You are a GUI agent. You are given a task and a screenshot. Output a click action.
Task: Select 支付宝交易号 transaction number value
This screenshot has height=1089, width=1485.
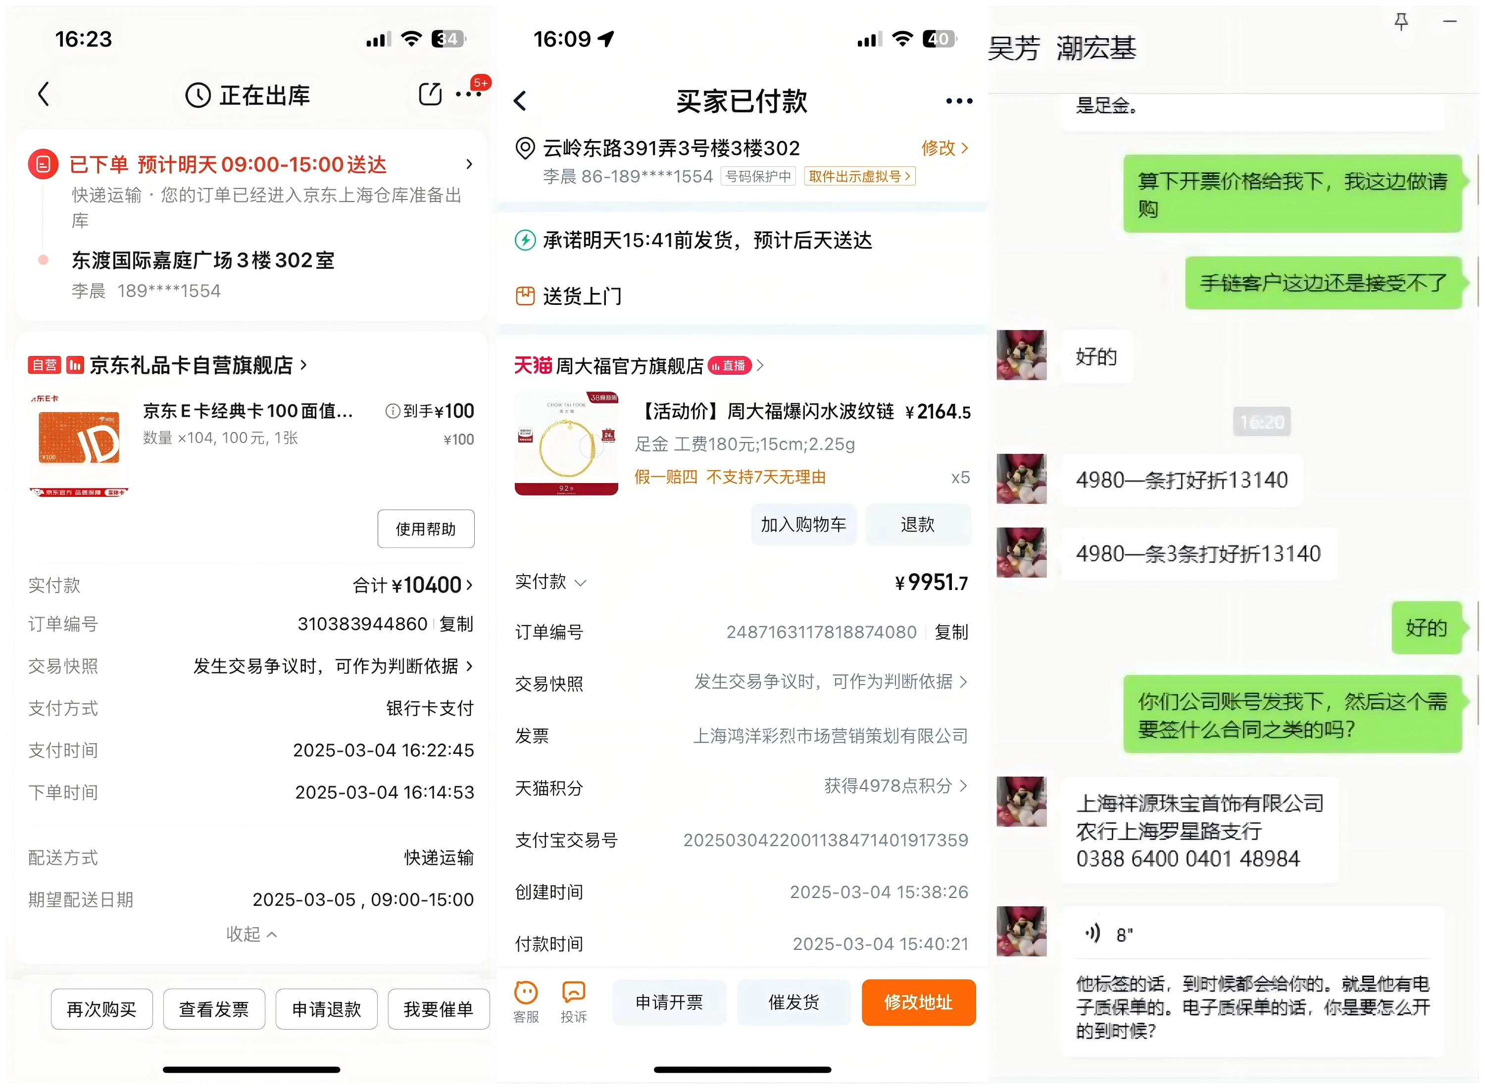point(826,841)
